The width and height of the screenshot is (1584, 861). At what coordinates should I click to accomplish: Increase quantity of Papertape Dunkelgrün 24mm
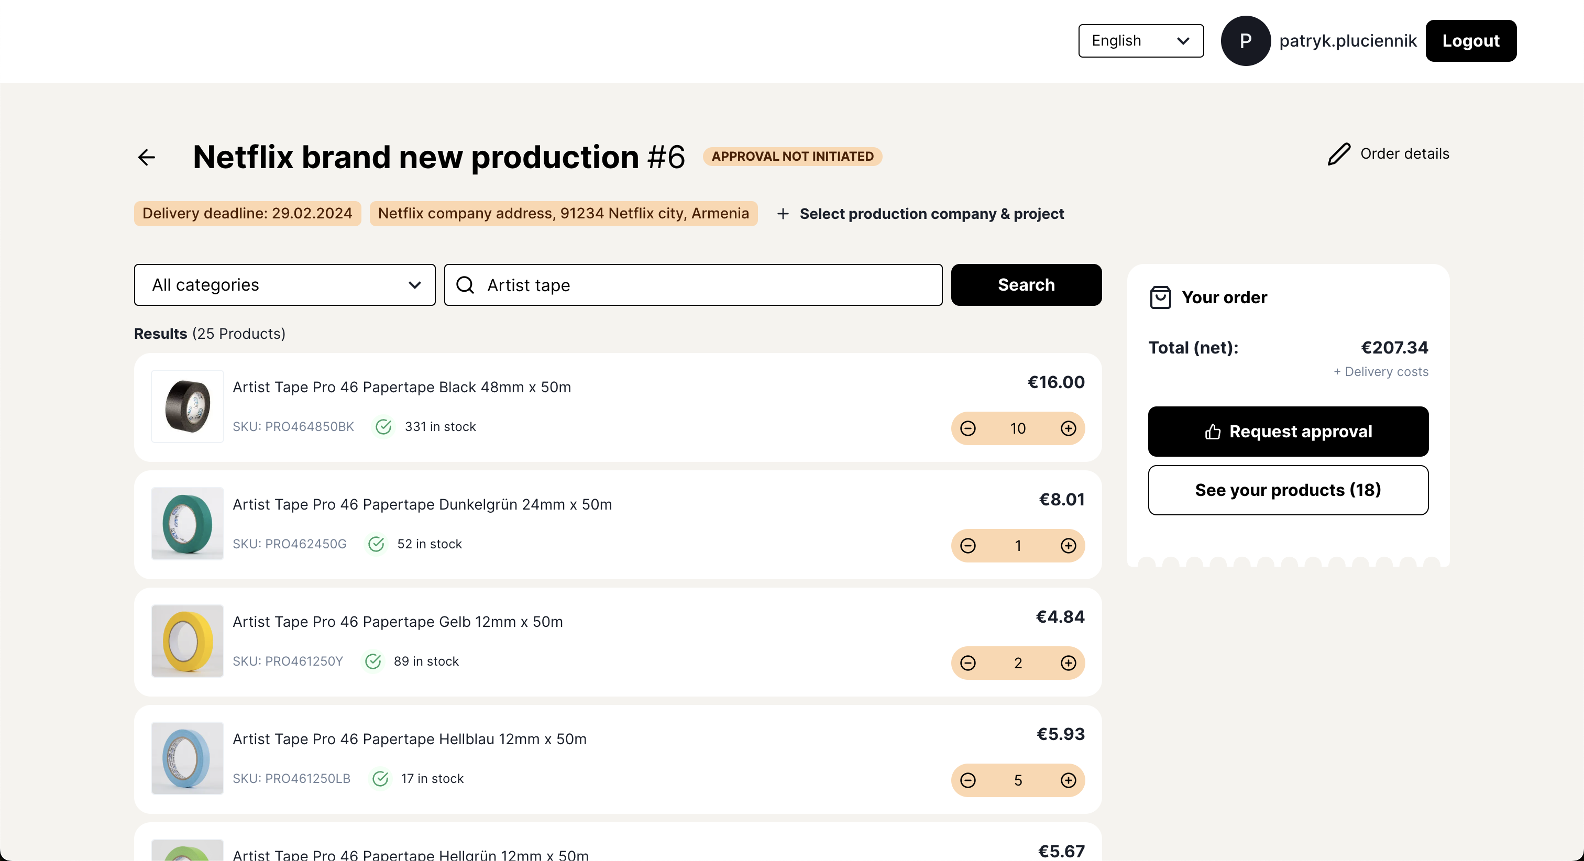(1069, 546)
